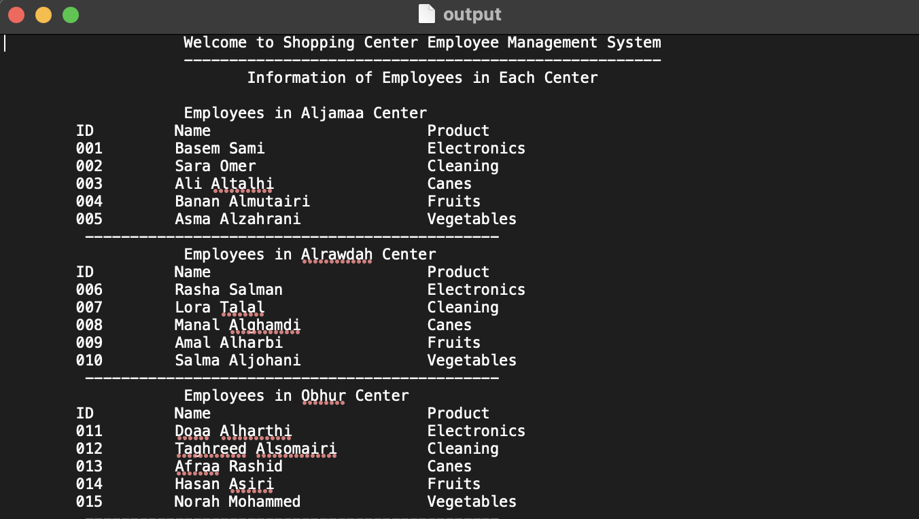Click employee name Sara Omer
The height and width of the screenshot is (519, 919).
(215, 166)
